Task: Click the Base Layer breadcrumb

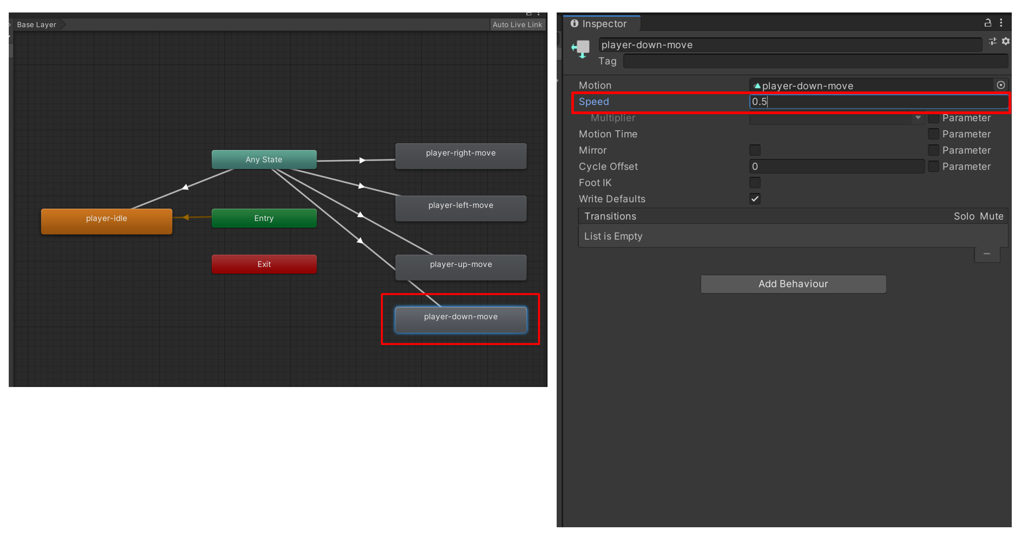Action: point(37,25)
